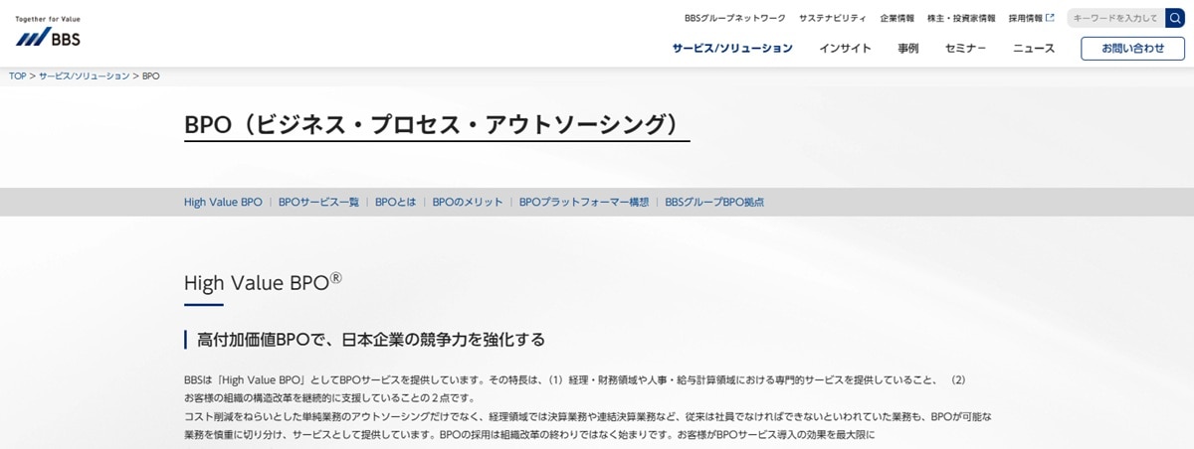Jump to BPOプラットフォーマー構想 section
The width and height of the screenshot is (1194, 449).
(x=584, y=202)
